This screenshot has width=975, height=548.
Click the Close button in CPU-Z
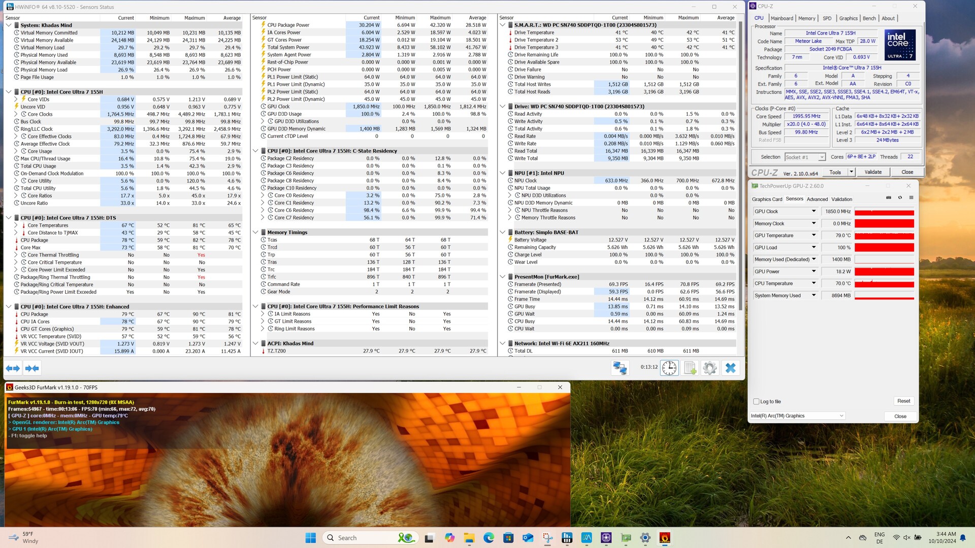pos(907,172)
